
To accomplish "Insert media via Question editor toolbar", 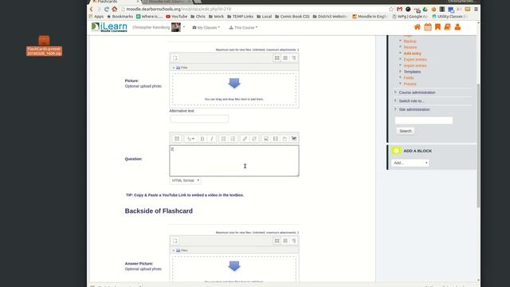I will 275,139.
